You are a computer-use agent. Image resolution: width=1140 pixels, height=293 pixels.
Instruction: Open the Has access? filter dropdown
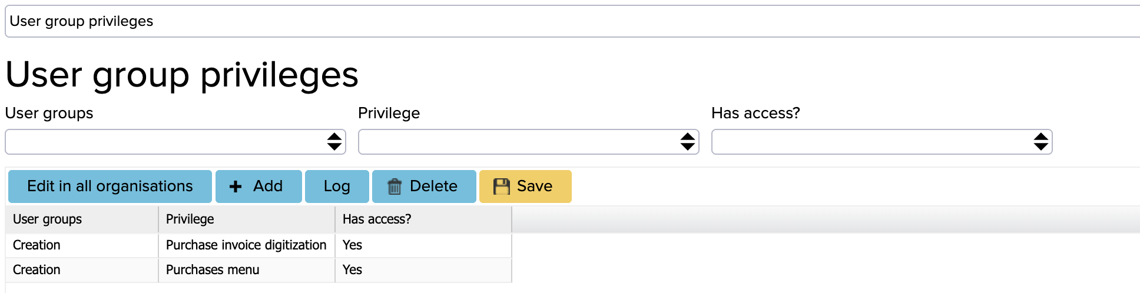click(x=882, y=142)
